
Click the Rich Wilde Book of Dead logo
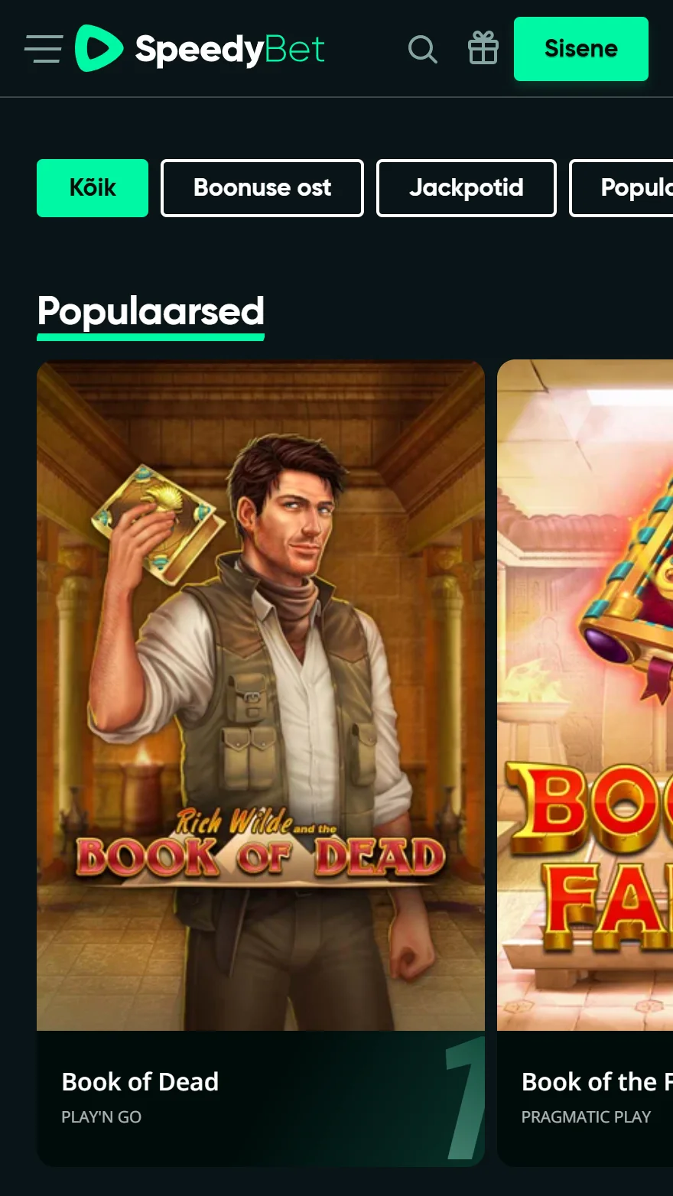(261, 843)
